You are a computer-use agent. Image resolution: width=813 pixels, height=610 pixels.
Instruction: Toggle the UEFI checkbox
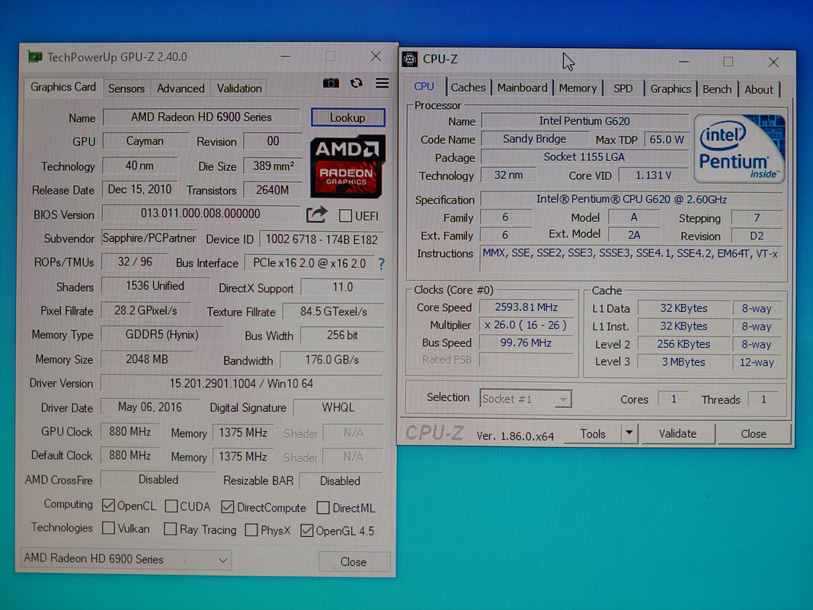coord(345,216)
